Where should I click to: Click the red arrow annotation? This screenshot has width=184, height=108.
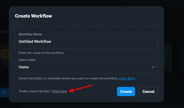point(80,89)
